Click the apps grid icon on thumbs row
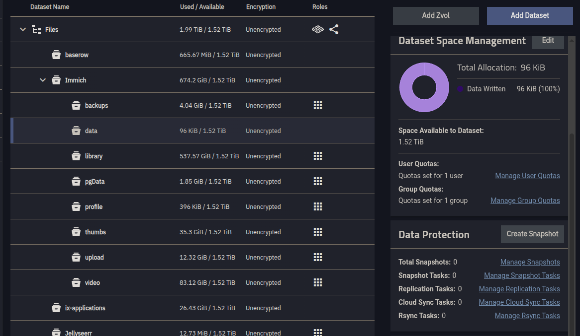The image size is (580, 336). [x=318, y=232]
